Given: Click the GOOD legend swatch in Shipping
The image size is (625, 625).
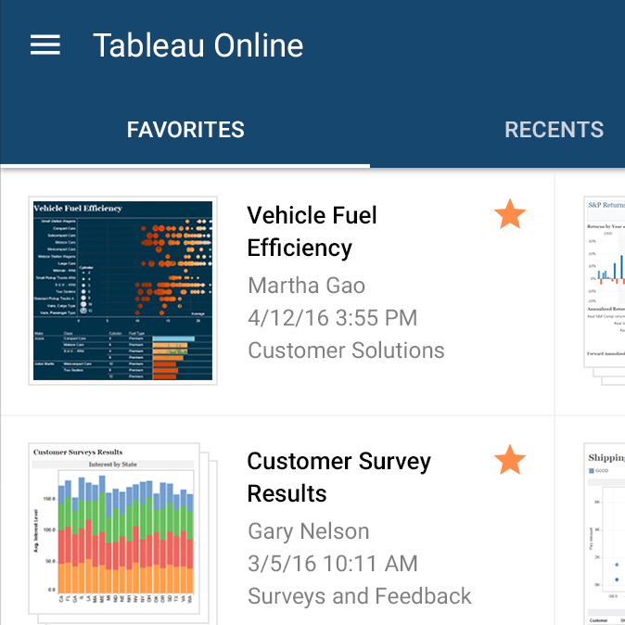Looking at the screenshot, I should [x=593, y=472].
